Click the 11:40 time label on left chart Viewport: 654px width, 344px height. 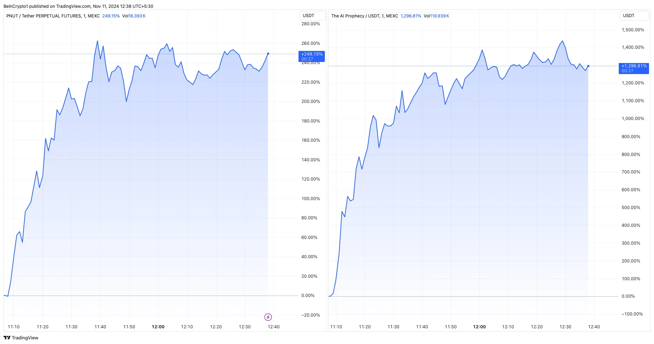click(x=100, y=327)
